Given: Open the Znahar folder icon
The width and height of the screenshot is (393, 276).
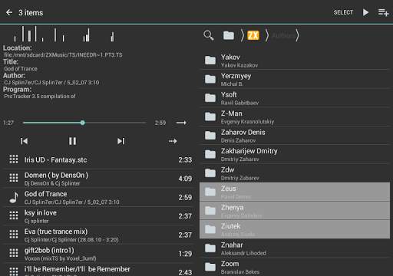Looking at the screenshot, I should coord(210,248).
